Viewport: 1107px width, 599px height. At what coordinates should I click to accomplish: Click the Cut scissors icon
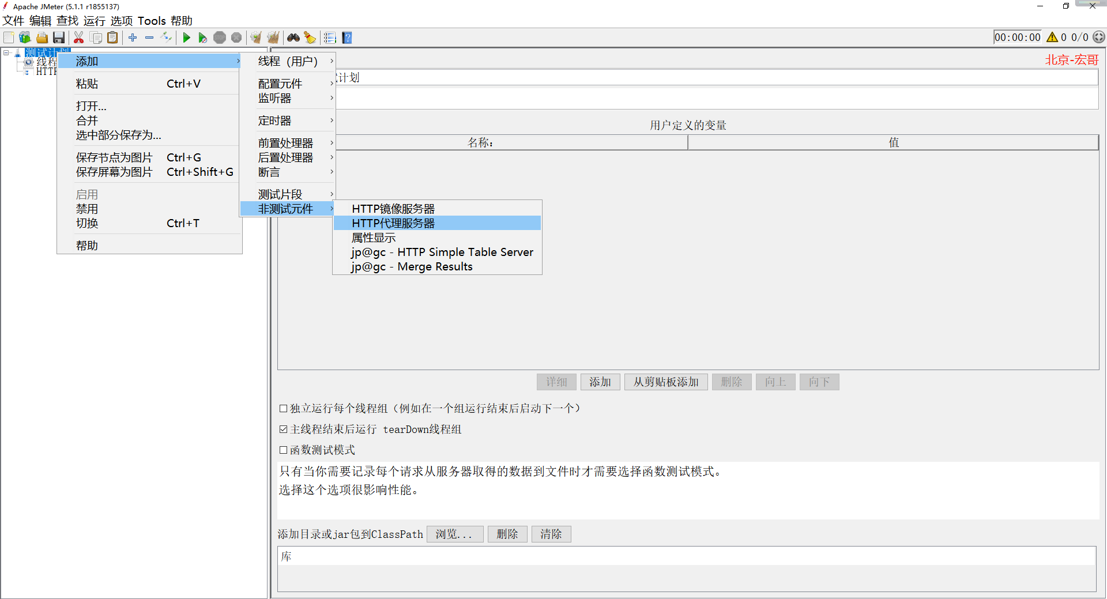click(x=79, y=37)
